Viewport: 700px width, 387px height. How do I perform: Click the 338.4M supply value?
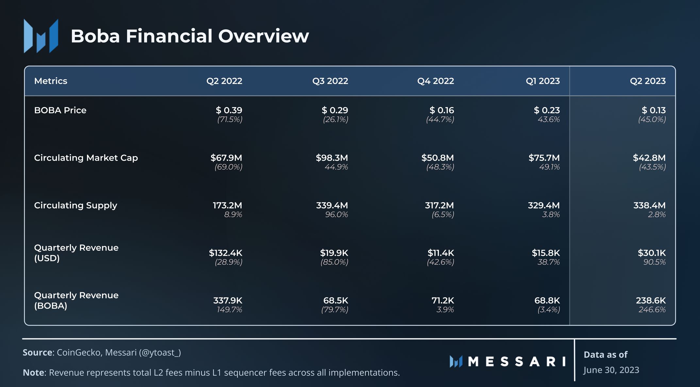tap(650, 205)
